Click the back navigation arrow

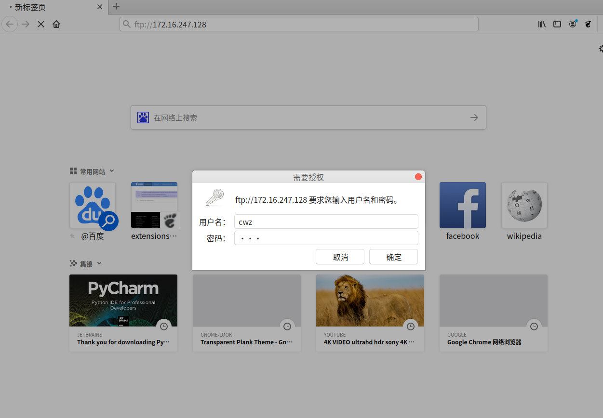(10, 24)
